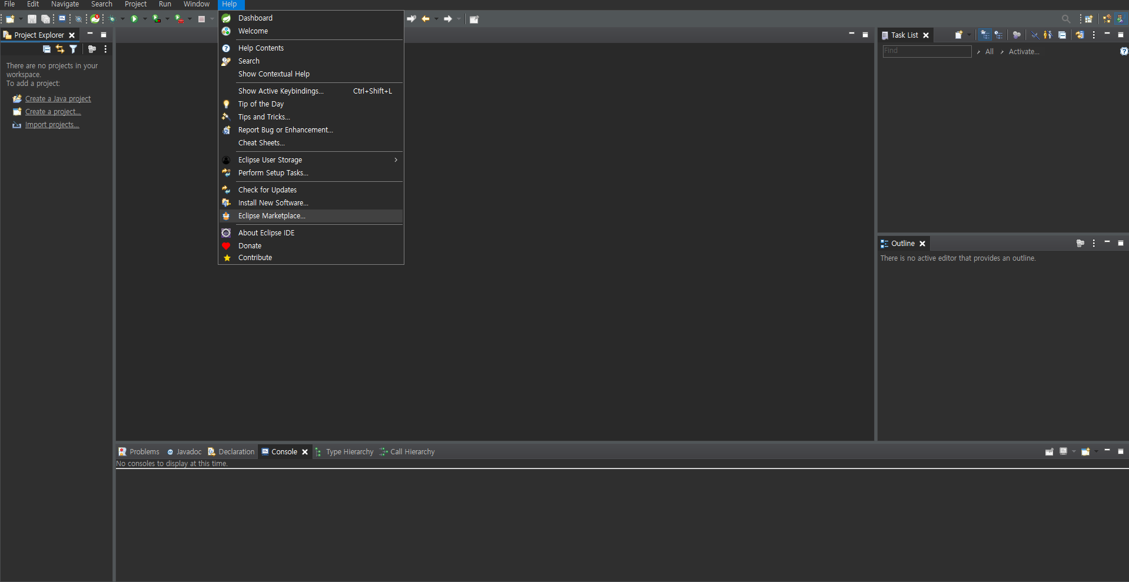The width and height of the screenshot is (1129, 582).
Task: Close the Console tab
Action: point(305,452)
